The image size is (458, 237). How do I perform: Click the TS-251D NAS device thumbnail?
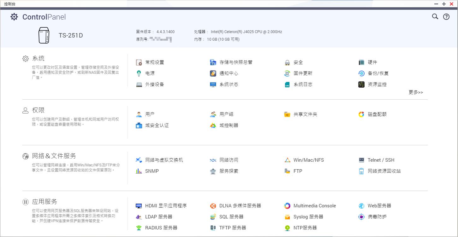point(44,35)
